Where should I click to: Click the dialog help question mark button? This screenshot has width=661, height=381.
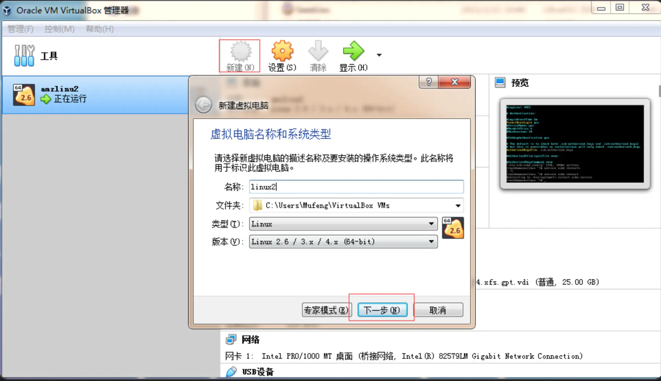click(x=429, y=82)
